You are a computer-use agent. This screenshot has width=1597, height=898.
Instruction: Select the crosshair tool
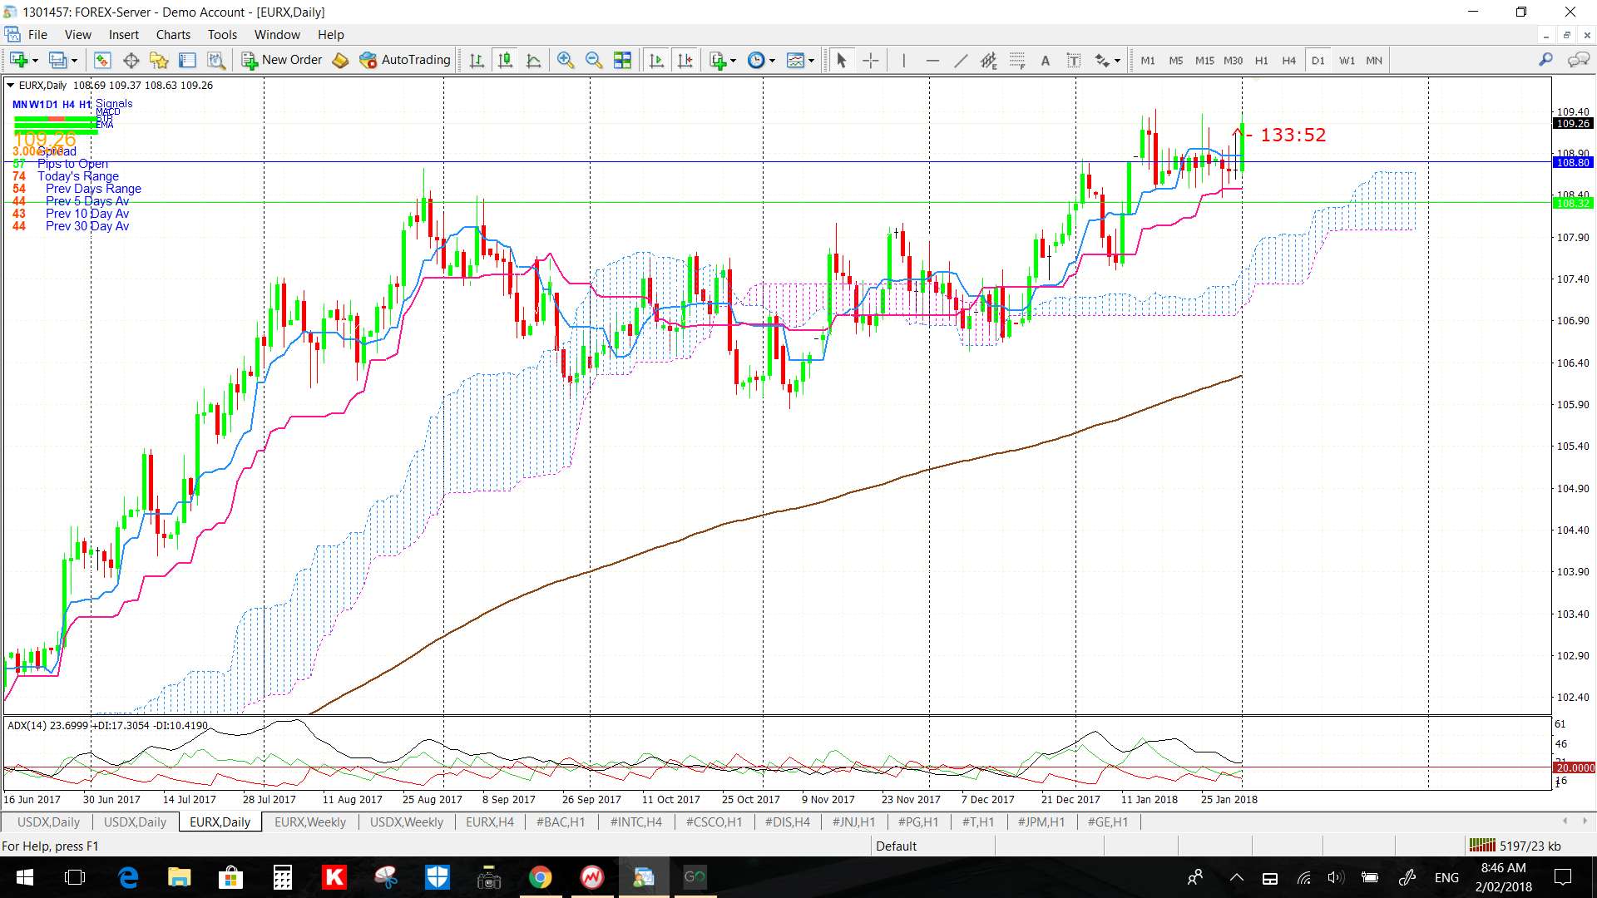click(870, 60)
